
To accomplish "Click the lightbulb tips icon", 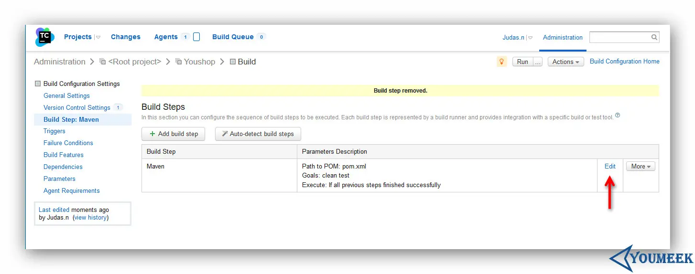I will coord(501,62).
